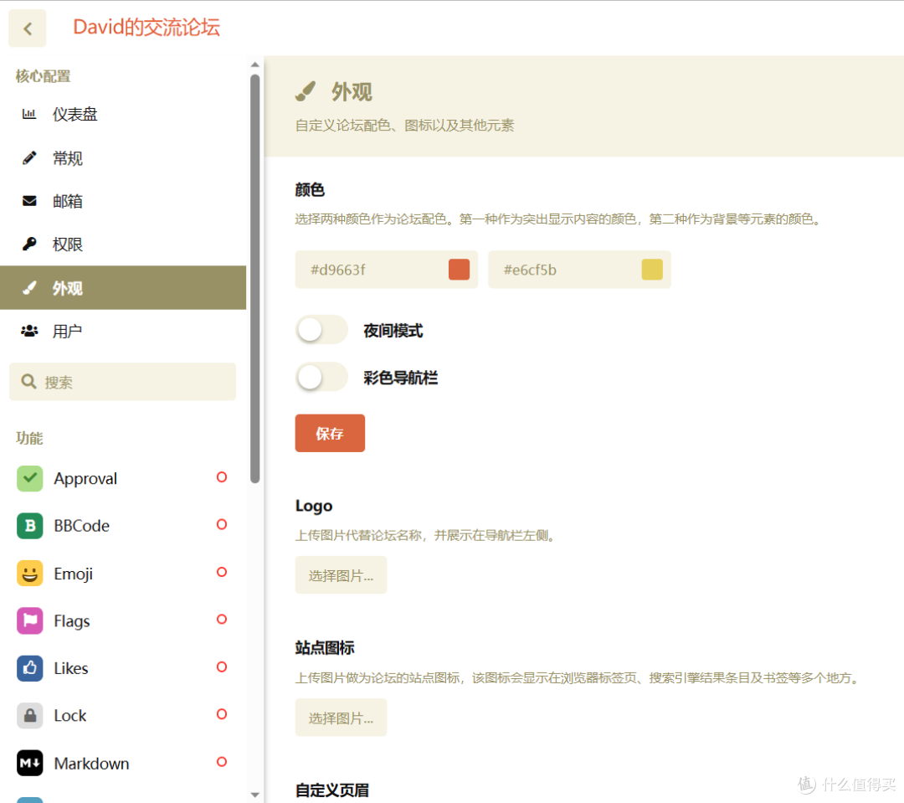Click the Approval extension label
904x803 pixels.
(85, 479)
